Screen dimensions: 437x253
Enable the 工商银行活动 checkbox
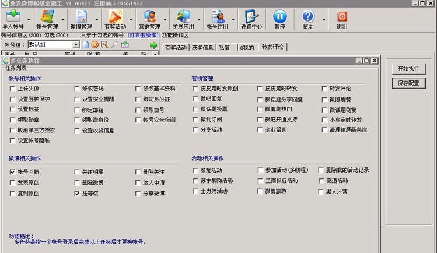(260, 181)
